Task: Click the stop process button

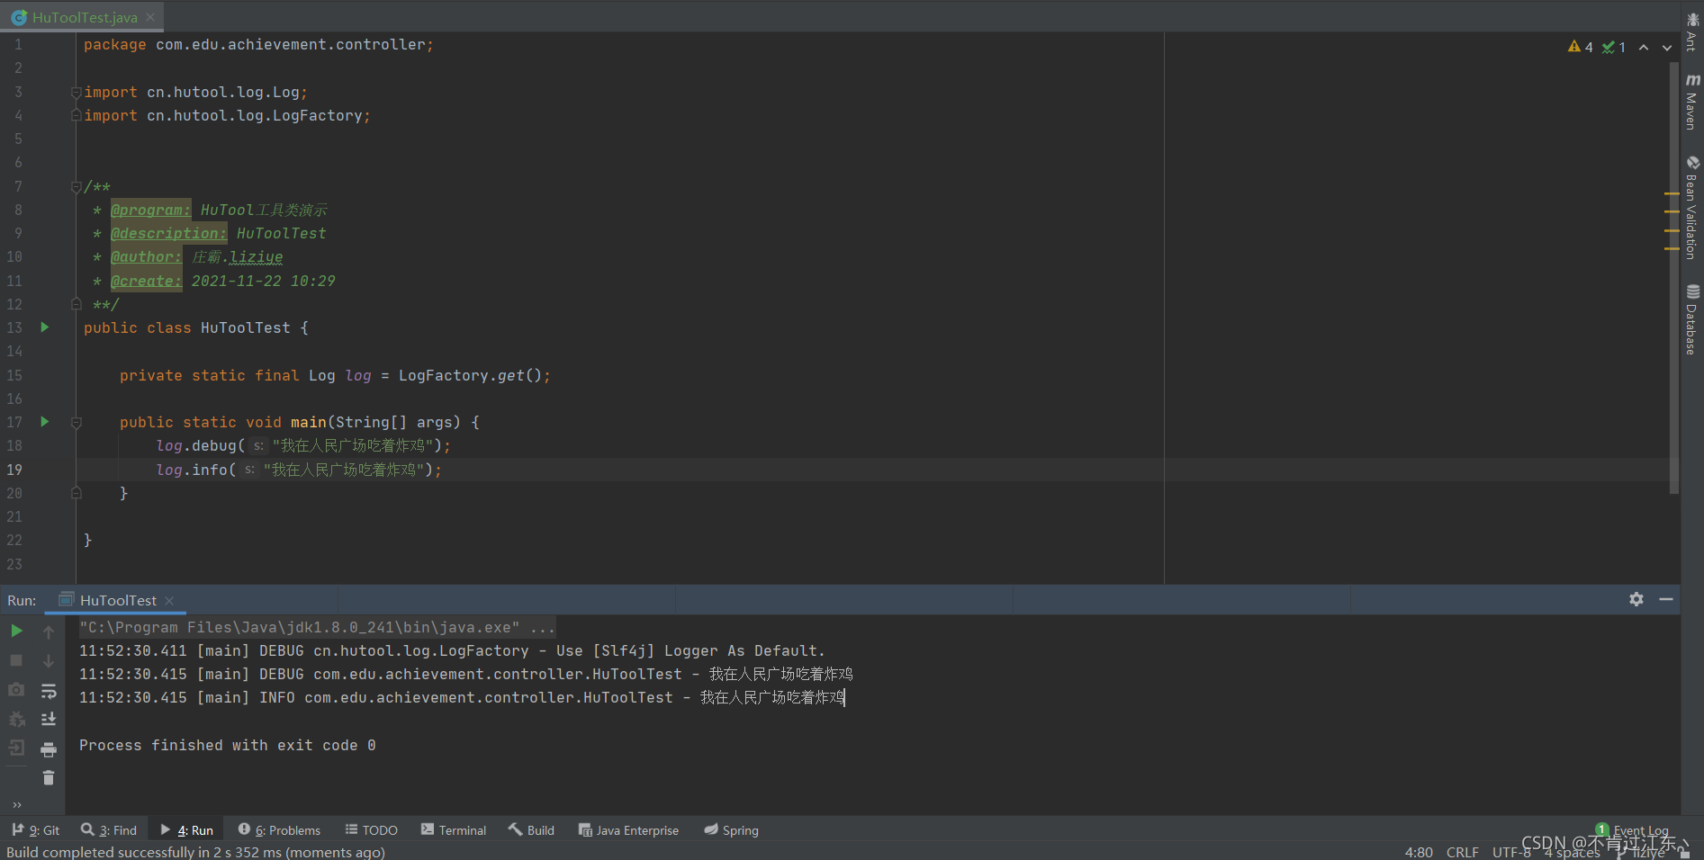Action: pyautogui.click(x=16, y=660)
